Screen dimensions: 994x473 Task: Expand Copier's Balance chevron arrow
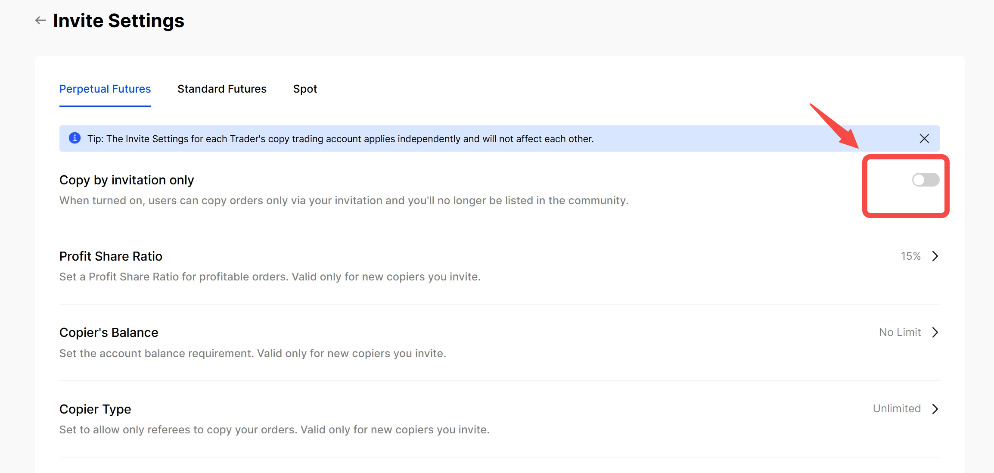pos(935,333)
